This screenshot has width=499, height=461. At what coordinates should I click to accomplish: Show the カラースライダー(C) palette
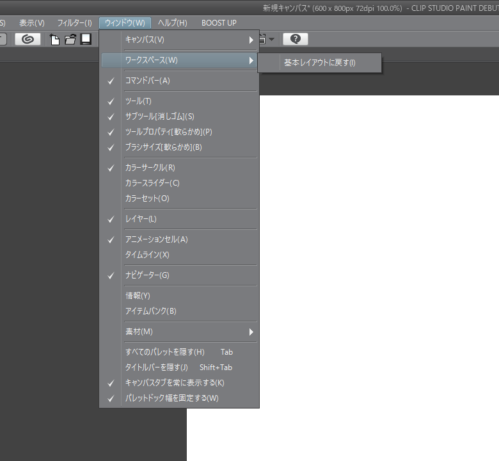click(x=179, y=183)
